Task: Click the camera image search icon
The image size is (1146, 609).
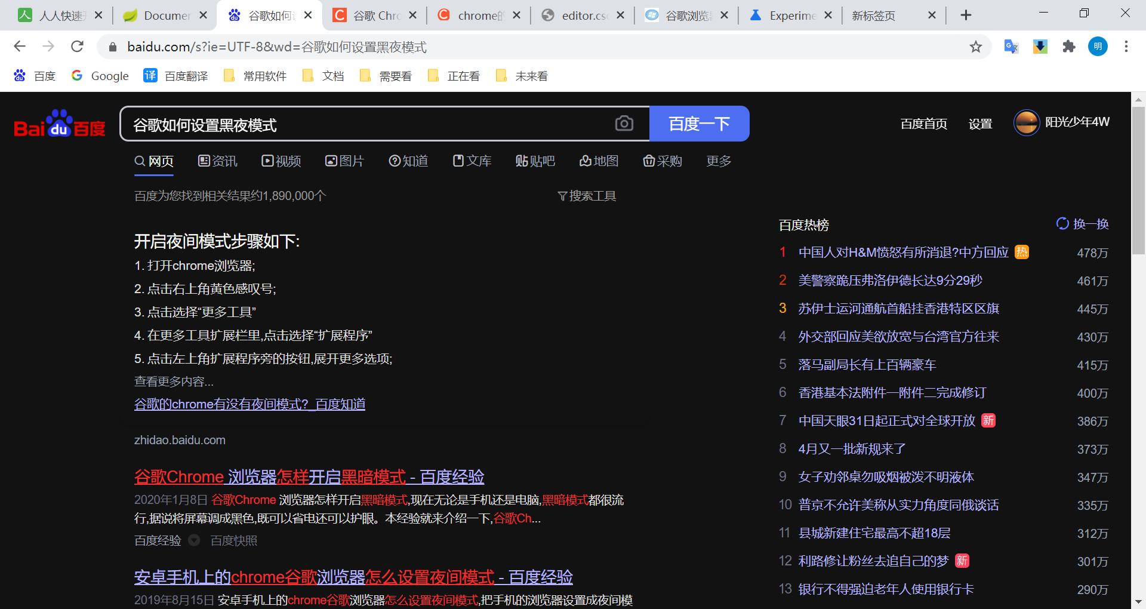Action: [624, 124]
